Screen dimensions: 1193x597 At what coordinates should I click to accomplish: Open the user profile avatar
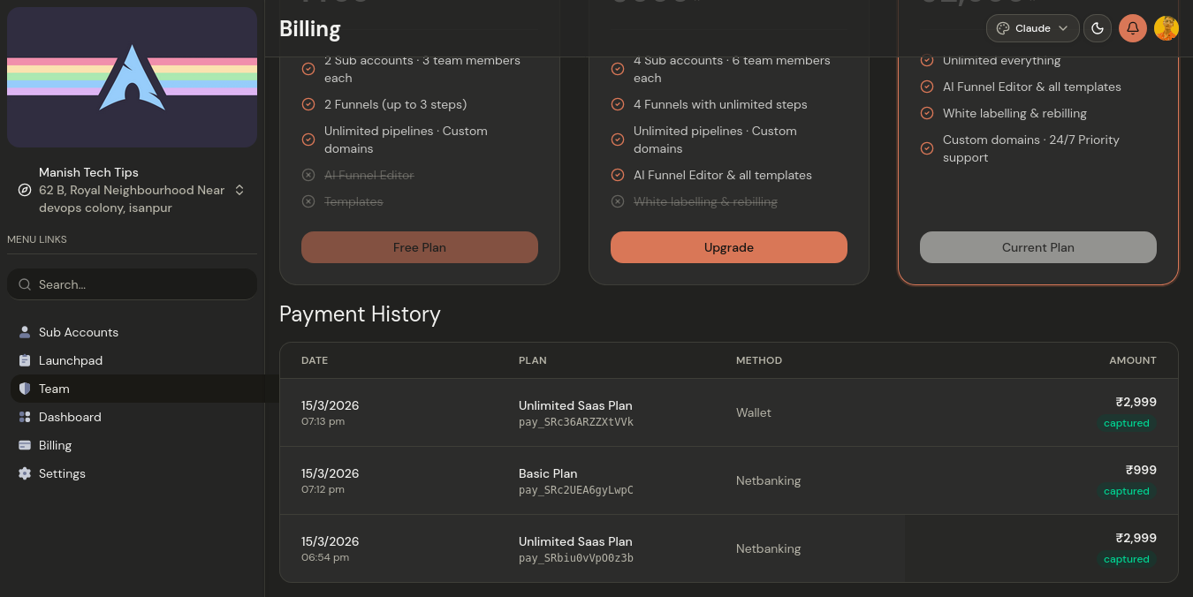tap(1166, 28)
